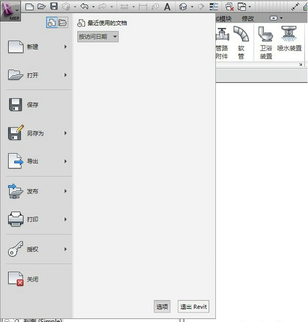Open the plumbing panel dialog launcher arrow
This screenshot has height=322, width=308.
click(301, 65)
